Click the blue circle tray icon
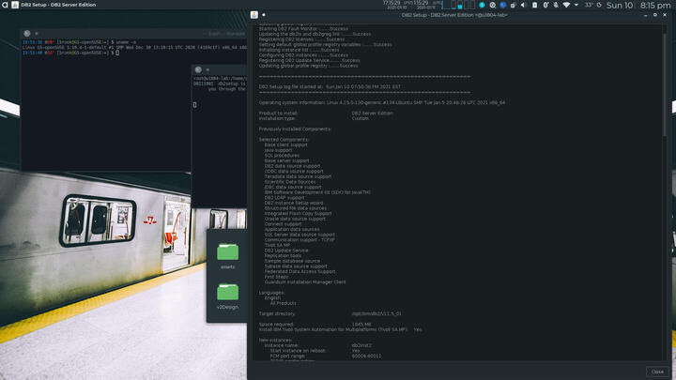The image size is (676, 380). point(502,6)
